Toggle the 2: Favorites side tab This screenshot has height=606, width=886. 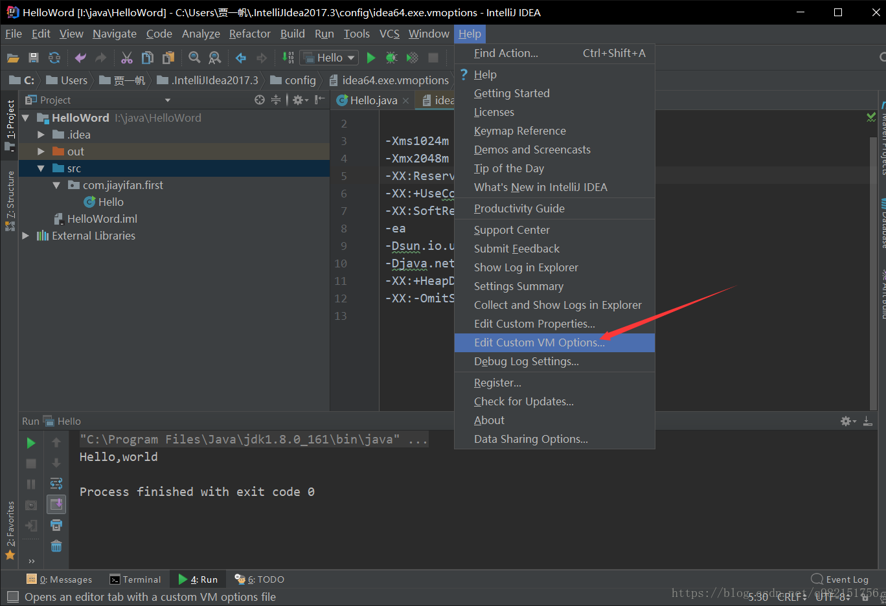10,530
